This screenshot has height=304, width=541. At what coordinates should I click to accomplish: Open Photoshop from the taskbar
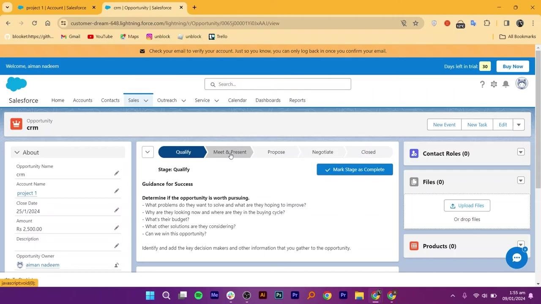[x=279, y=296]
